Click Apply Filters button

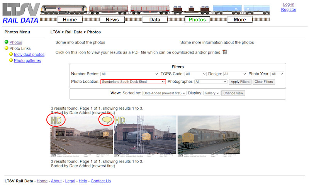pyautogui.click(x=240, y=82)
